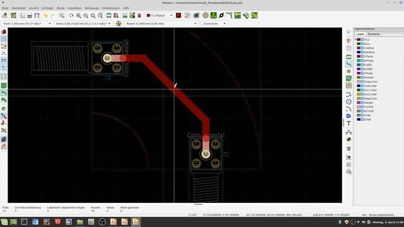404x227 pixels.
Task: Open the file manager in taskbar
Action: click(80, 222)
